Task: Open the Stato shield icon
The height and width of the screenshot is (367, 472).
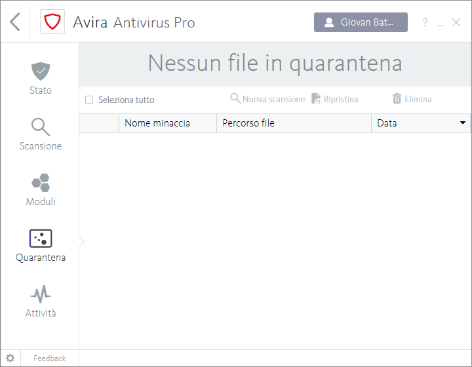Action: point(41,70)
